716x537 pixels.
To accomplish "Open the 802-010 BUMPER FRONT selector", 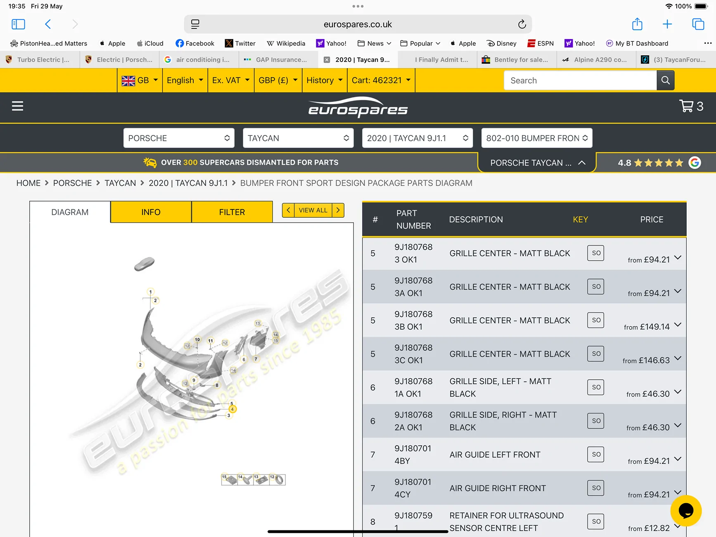I will coord(537,138).
